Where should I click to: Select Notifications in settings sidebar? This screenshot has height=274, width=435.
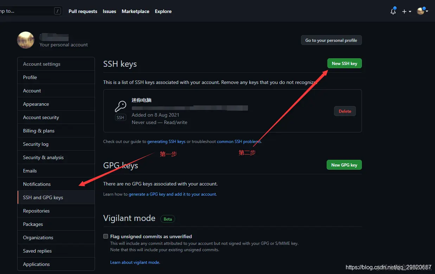pyautogui.click(x=56, y=184)
